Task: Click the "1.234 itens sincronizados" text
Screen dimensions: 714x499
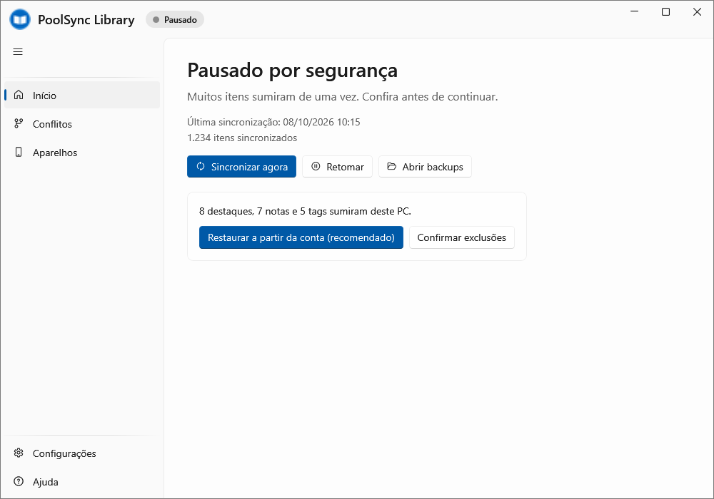Action: pyautogui.click(x=242, y=138)
